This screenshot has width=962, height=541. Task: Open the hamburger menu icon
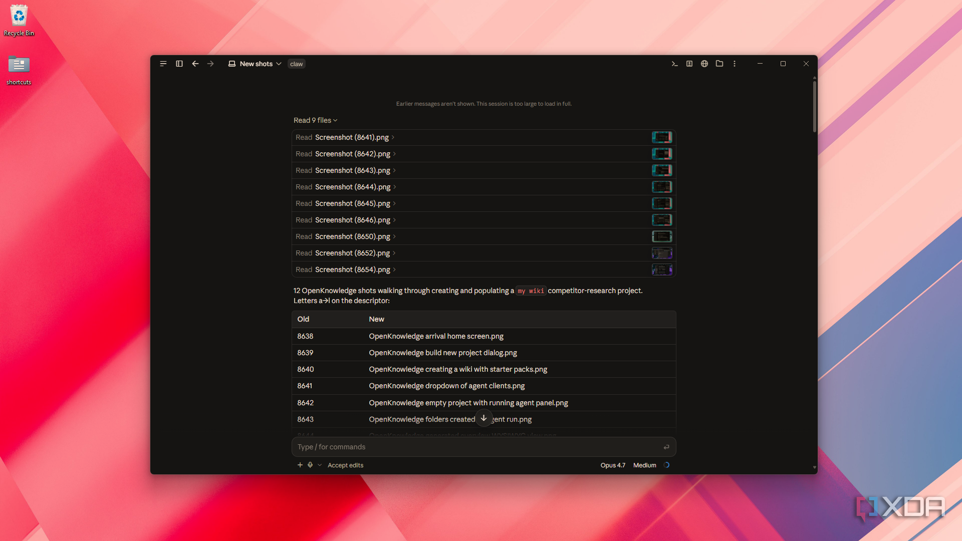tap(163, 64)
